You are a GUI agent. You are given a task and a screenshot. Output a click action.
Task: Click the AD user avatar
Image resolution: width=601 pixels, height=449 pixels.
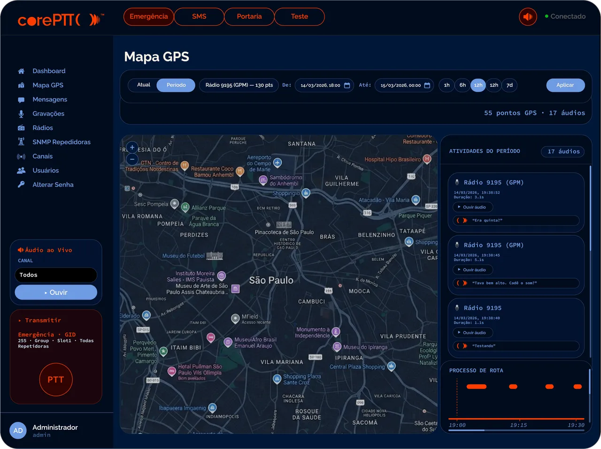pyautogui.click(x=18, y=430)
